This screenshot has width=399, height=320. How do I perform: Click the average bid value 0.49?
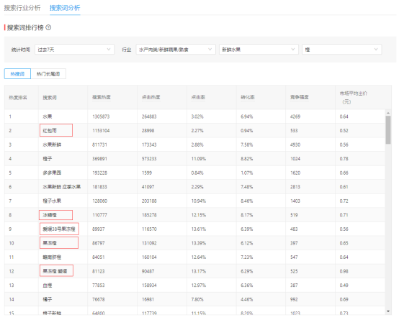tap(344, 285)
